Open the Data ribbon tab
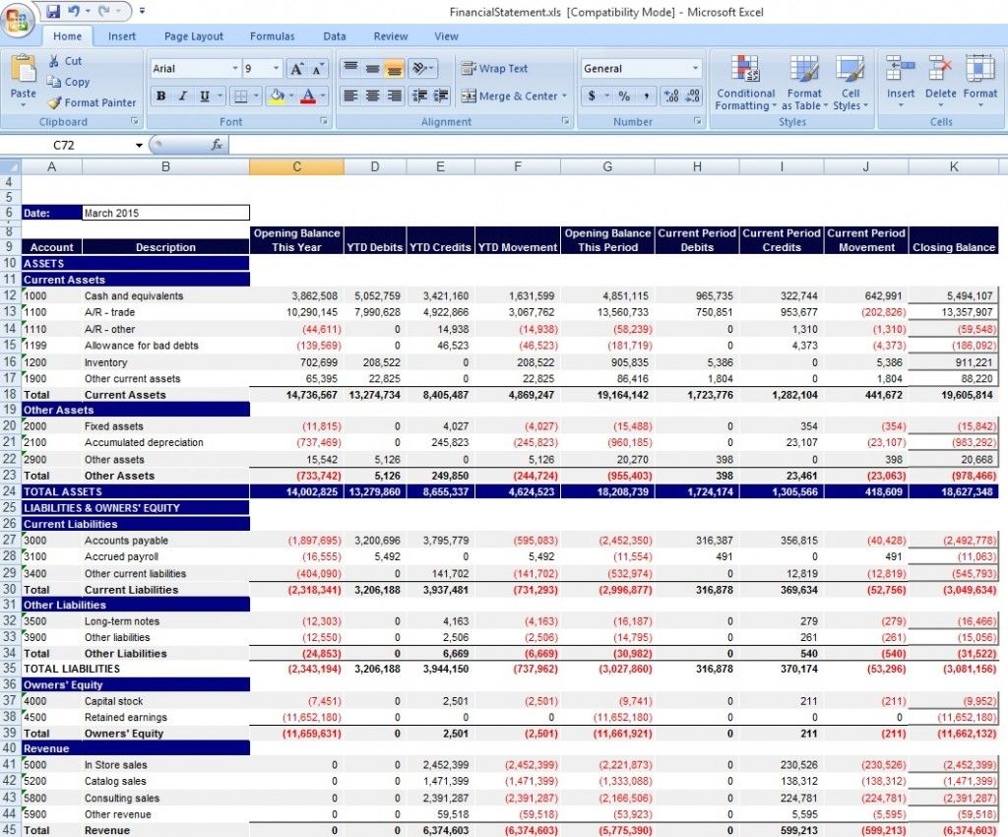This screenshot has width=1008, height=837. tap(334, 35)
